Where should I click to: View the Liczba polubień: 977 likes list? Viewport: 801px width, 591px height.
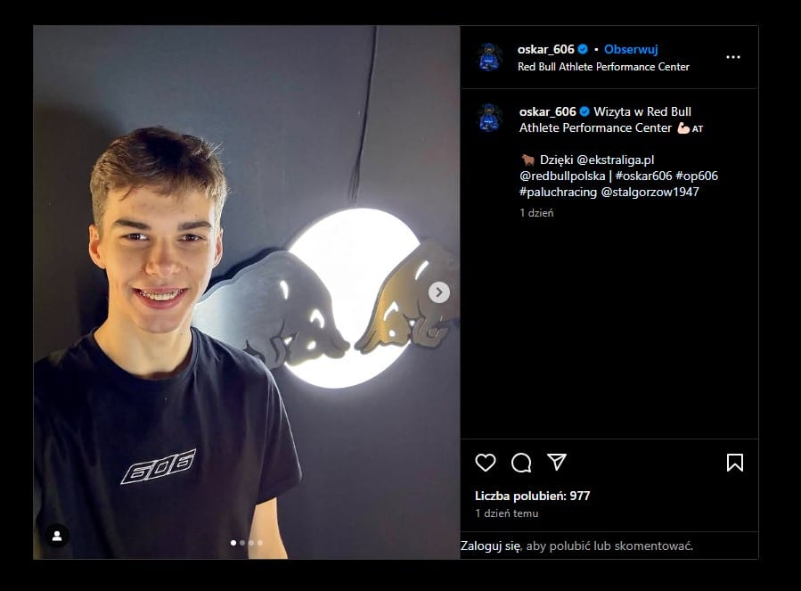pyautogui.click(x=532, y=496)
